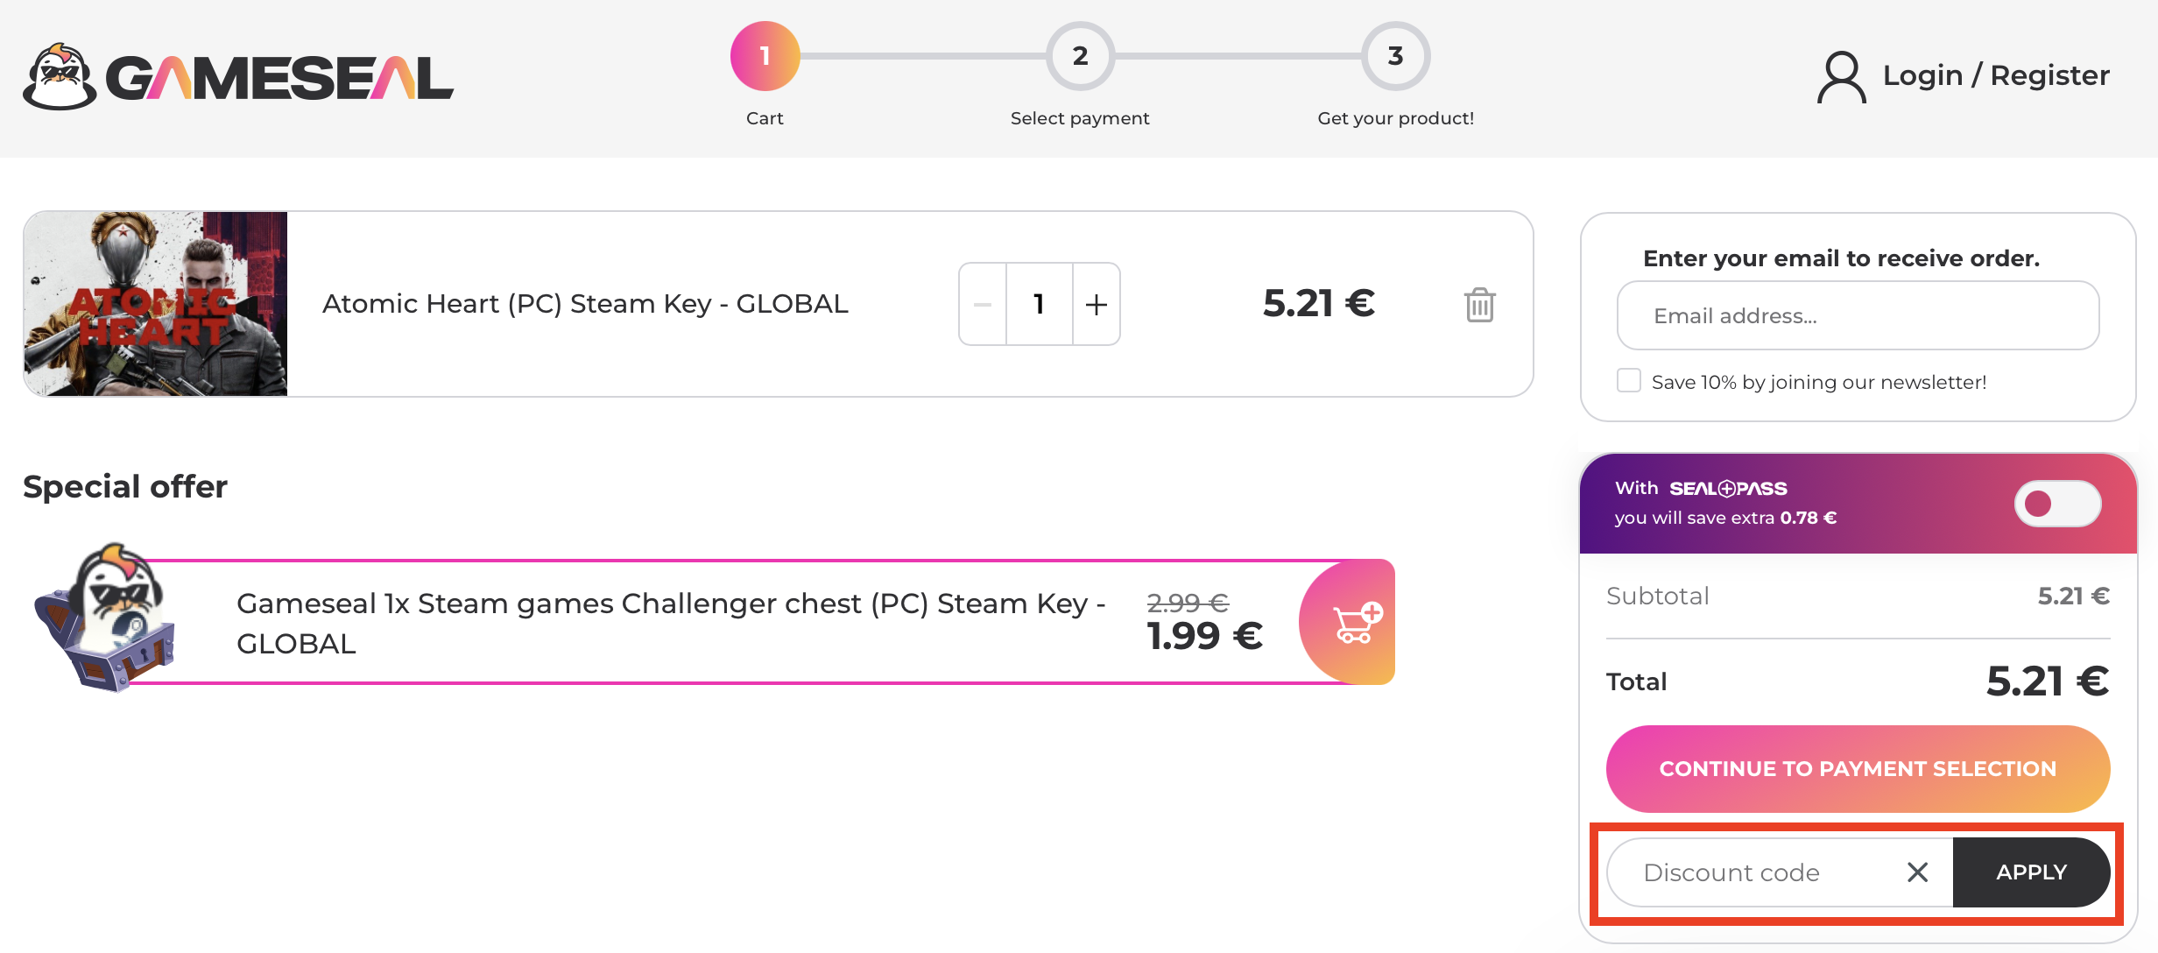Click the Gameseal seal mascot logo
This screenshot has width=2158, height=953.
point(60,77)
